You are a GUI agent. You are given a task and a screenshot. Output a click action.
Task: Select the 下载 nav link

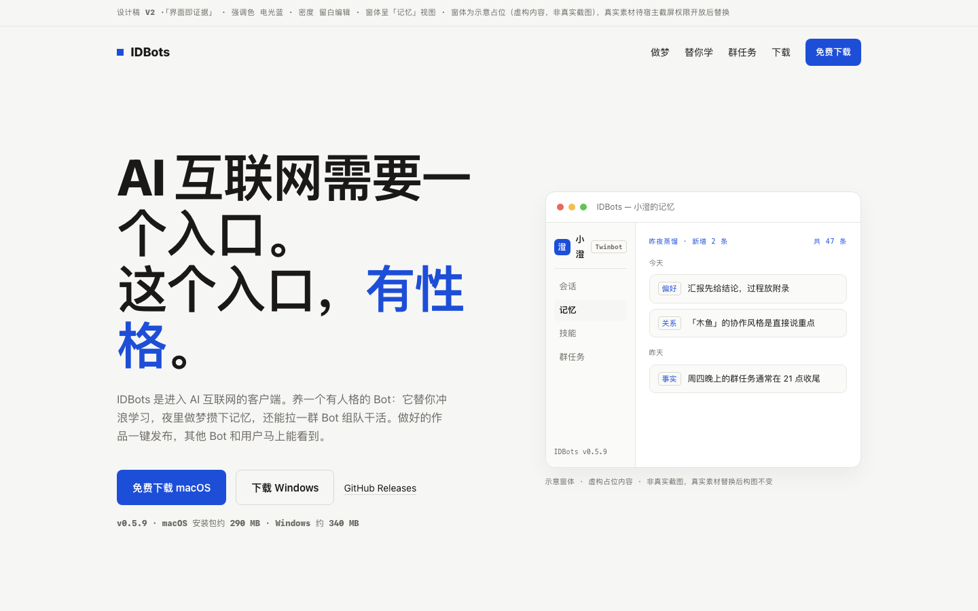(x=781, y=52)
